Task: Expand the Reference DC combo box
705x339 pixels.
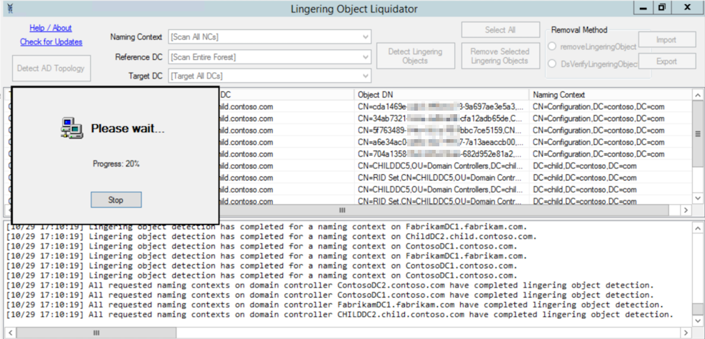Action: (365, 56)
